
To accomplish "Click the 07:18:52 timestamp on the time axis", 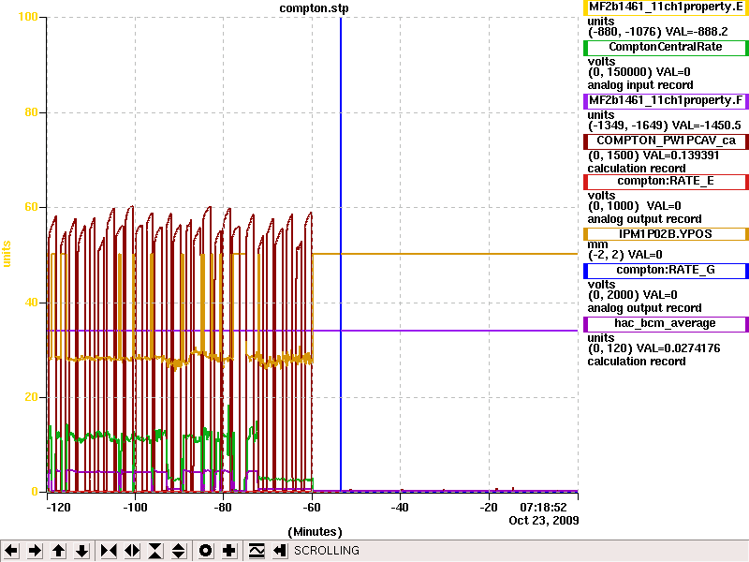I will (x=543, y=508).
